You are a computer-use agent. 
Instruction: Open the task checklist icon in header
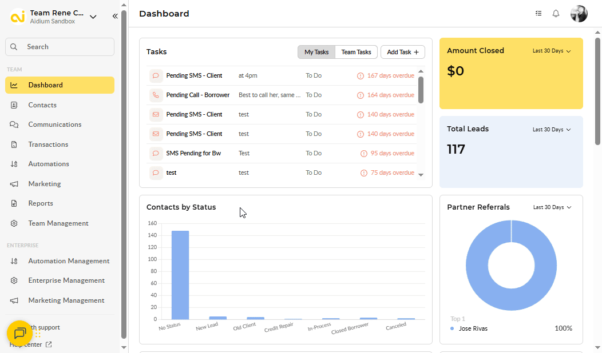pos(538,14)
